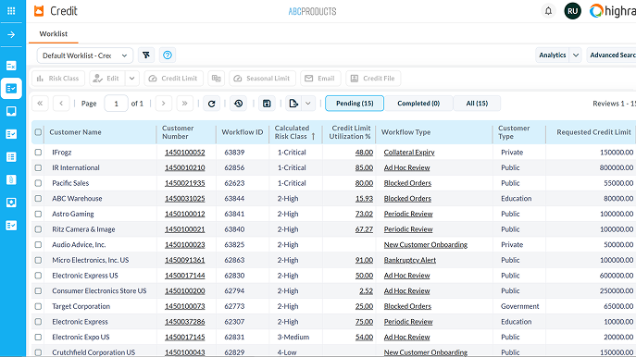
Task: Open the third sidebar module icon
Action: [11, 111]
